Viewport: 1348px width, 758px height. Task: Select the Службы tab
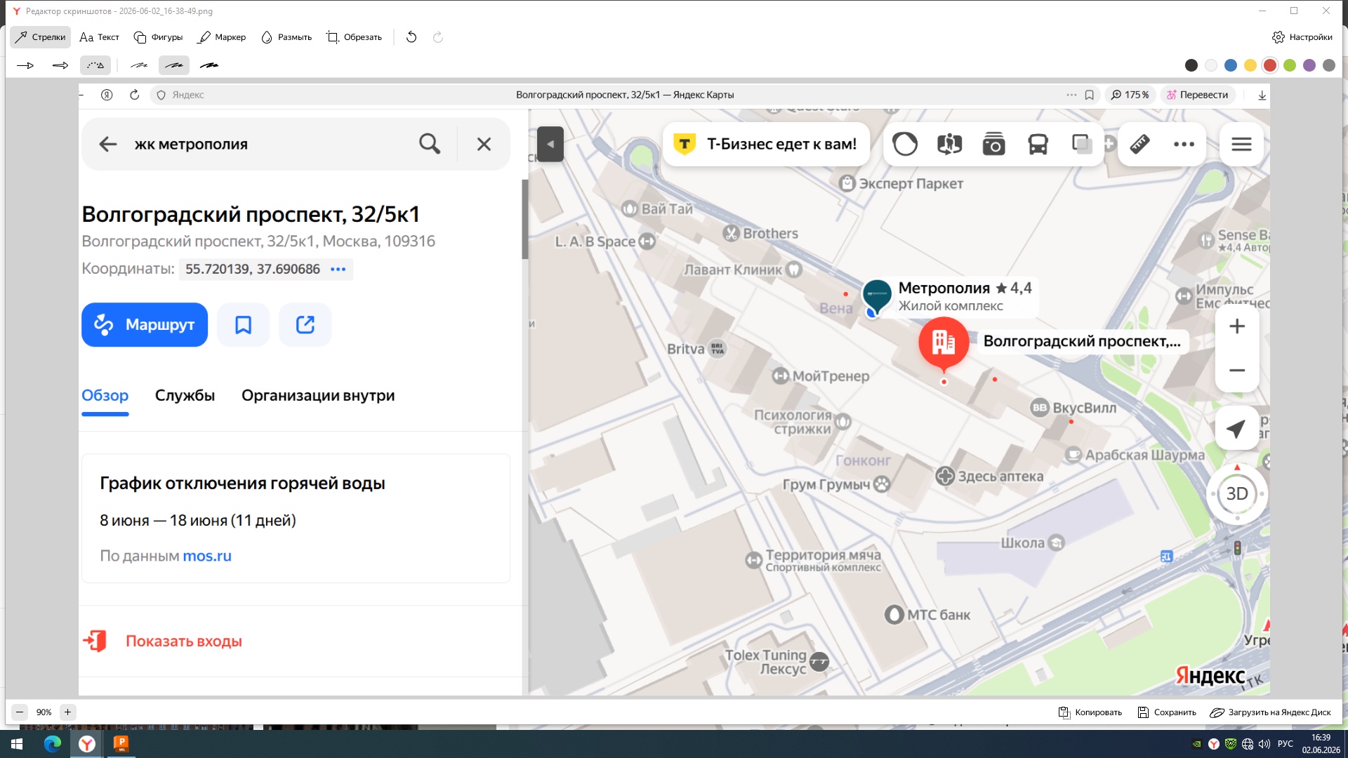(x=185, y=396)
